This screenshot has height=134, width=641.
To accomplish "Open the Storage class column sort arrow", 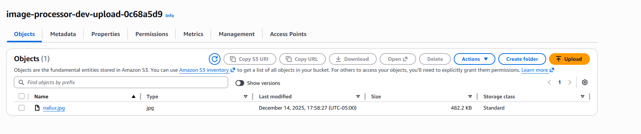I will (583, 96).
